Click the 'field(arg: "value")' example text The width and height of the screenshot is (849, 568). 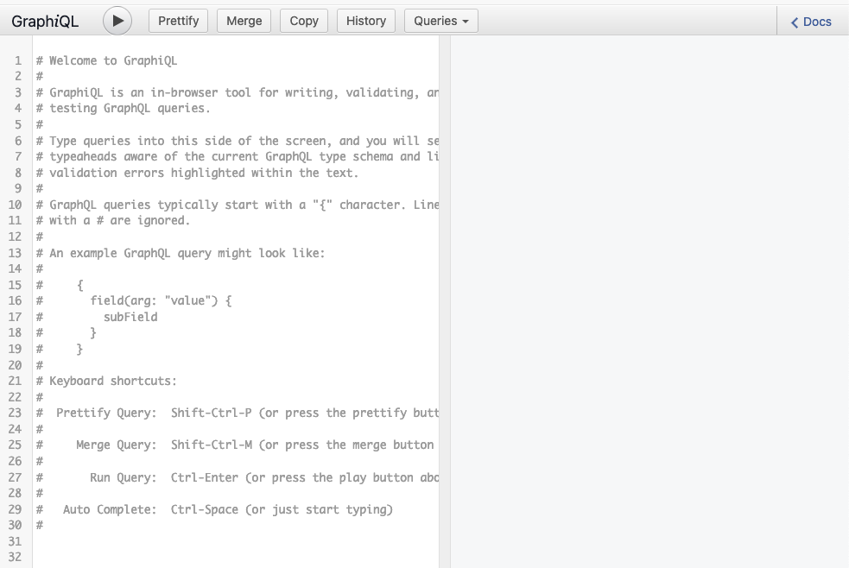pyautogui.click(x=162, y=300)
